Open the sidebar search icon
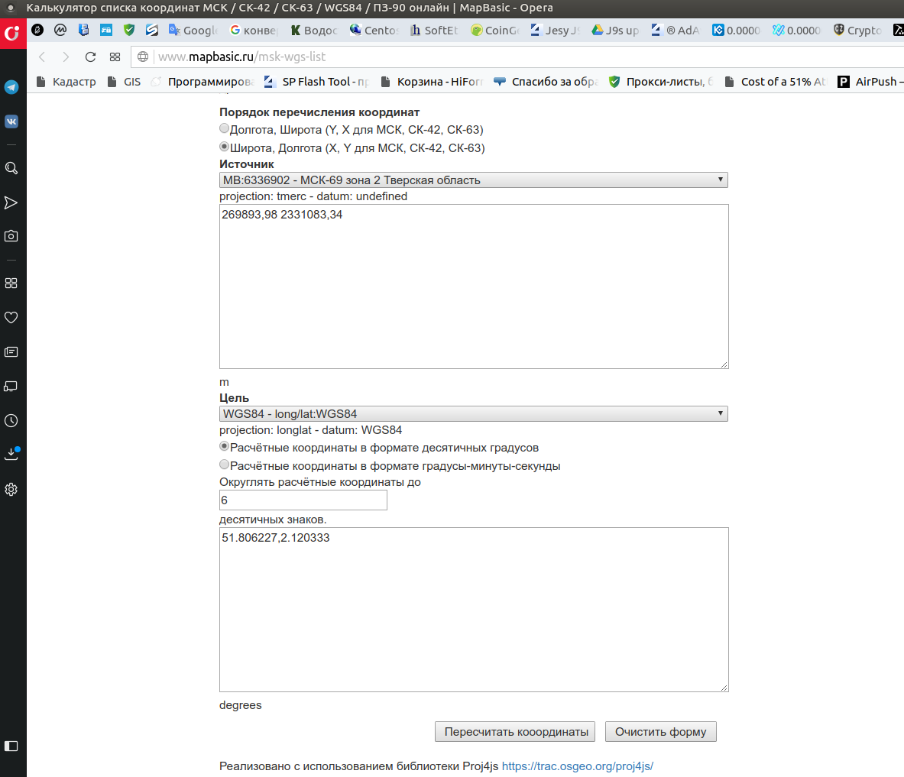 pyautogui.click(x=11, y=168)
